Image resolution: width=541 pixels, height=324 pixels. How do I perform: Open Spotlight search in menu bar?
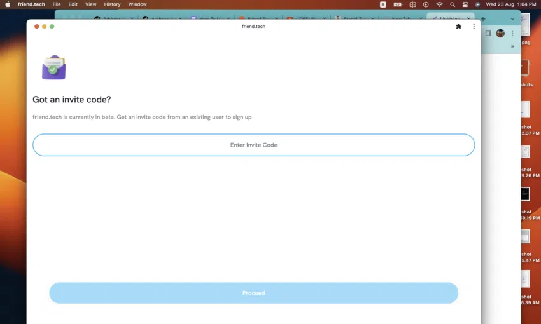pos(453,4)
